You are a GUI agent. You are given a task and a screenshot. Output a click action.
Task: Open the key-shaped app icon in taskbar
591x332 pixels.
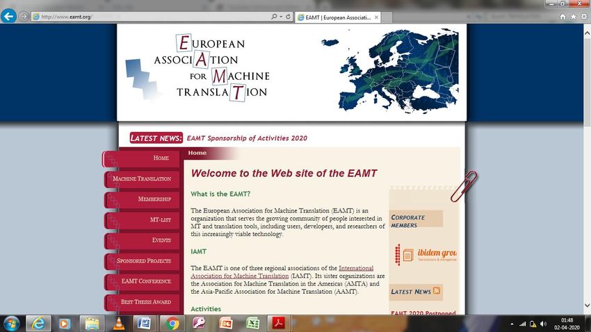(199, 324)
